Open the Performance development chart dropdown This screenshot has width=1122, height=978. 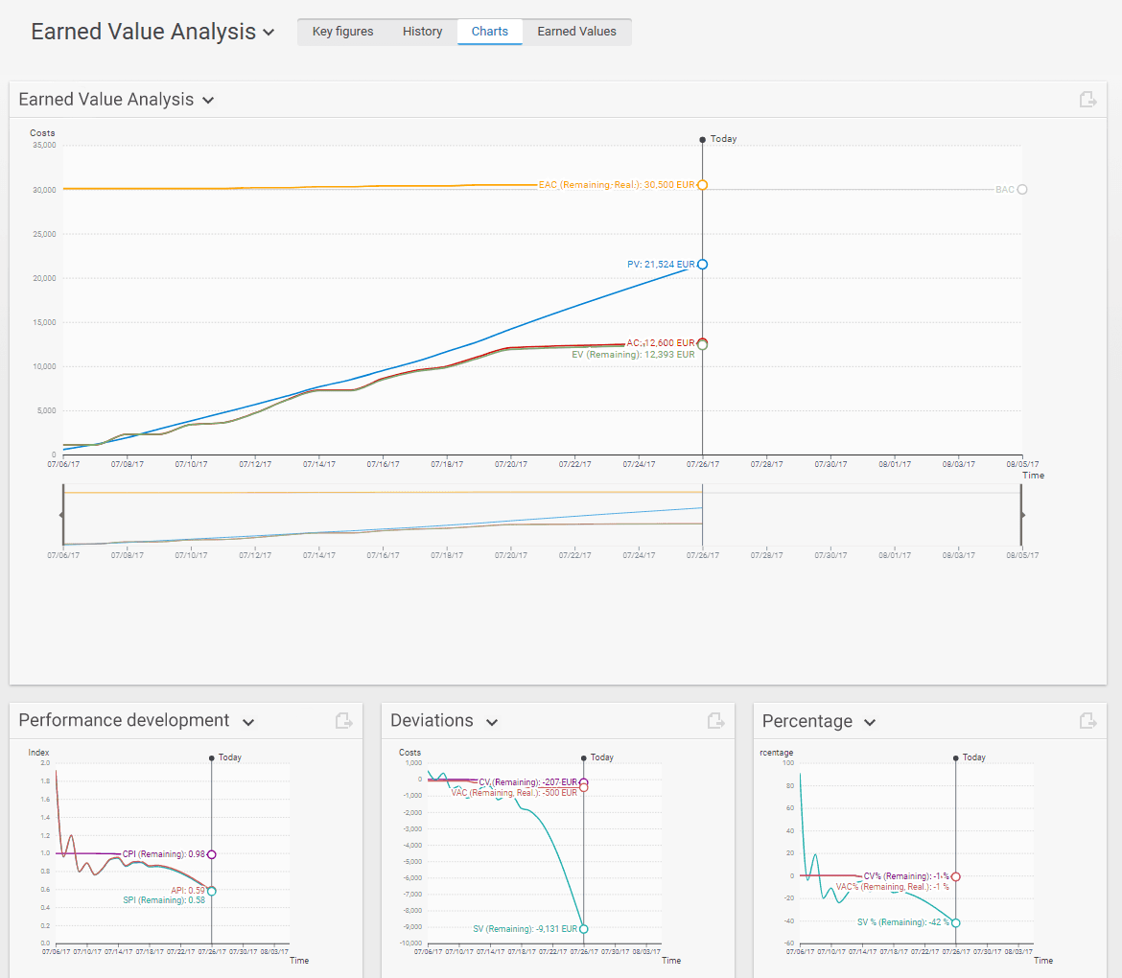point(248,722)
